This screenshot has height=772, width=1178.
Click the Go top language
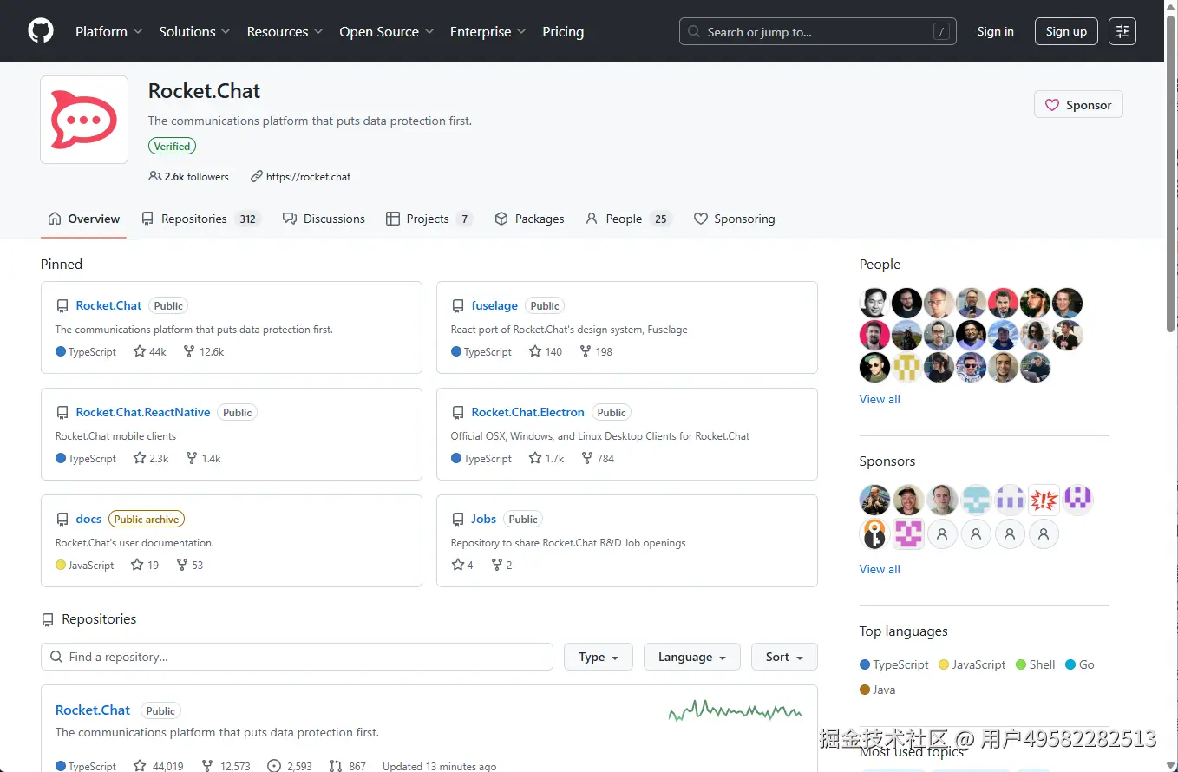pos(1080,664)
